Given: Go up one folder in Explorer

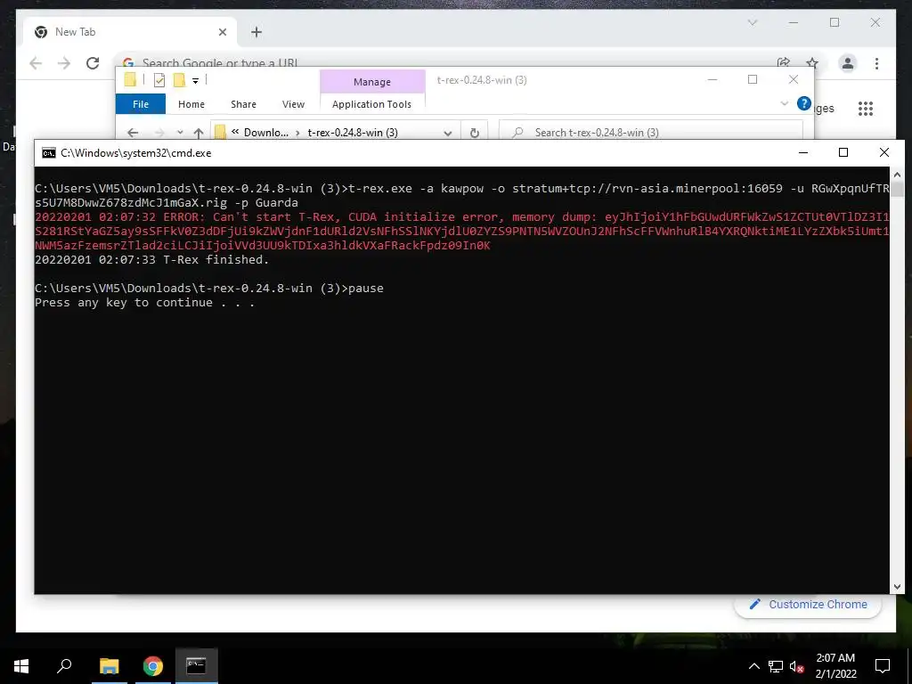Looking at the screenshot, I should click(x=199, y=133).
